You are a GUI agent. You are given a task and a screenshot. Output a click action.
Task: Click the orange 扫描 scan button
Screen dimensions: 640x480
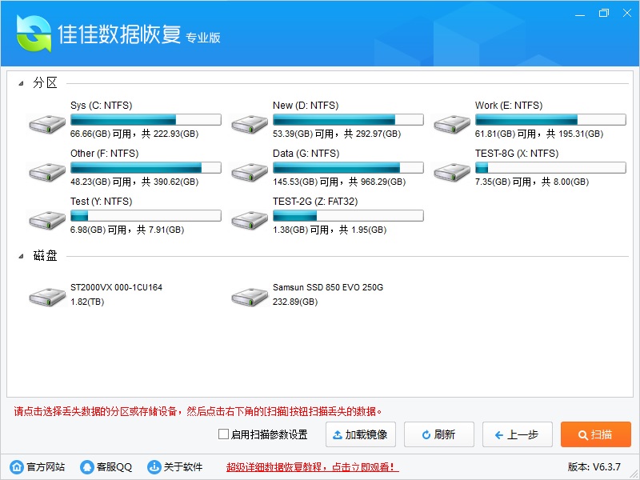tap(595, 434)
